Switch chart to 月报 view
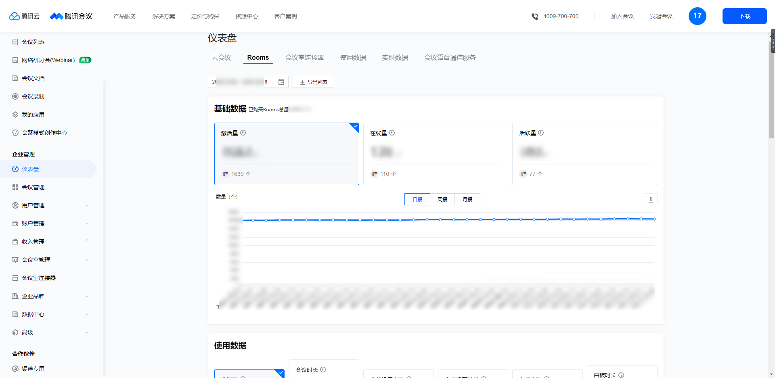 [x=467, y=199]
